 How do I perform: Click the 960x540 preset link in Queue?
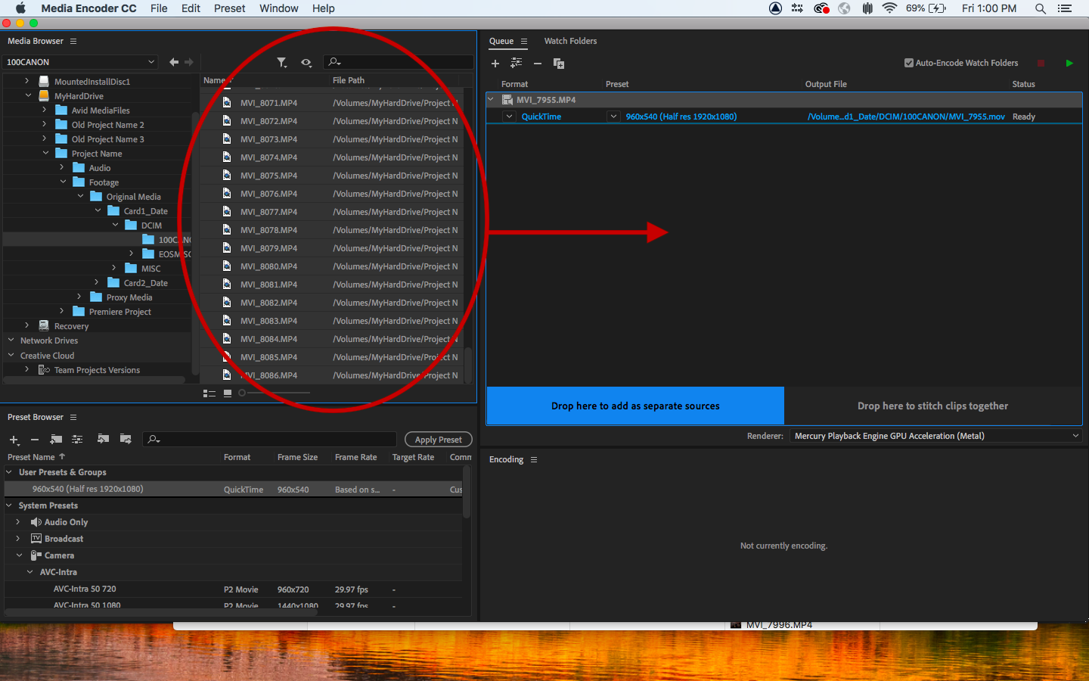click(x=681, y=117)
